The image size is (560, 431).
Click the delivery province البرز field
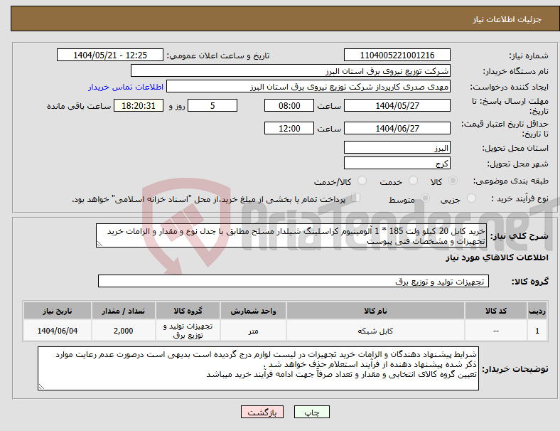pos(397,147)
